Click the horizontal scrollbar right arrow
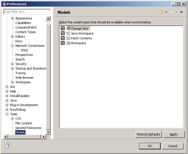 pos(44,137)
